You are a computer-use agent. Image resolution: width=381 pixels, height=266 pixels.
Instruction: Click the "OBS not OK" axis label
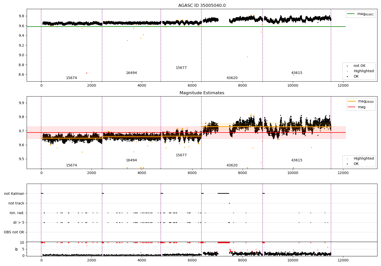click(x=14, y=232)
